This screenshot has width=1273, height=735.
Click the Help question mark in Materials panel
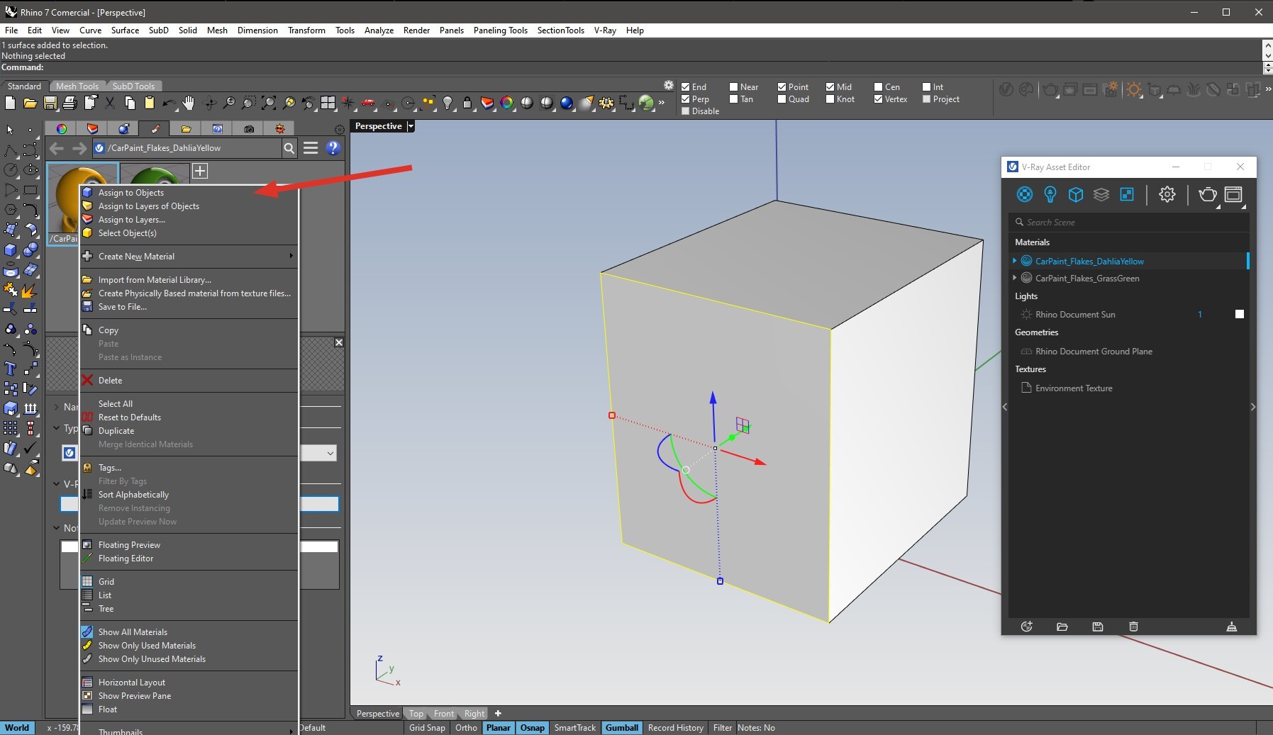coord(333,148)
